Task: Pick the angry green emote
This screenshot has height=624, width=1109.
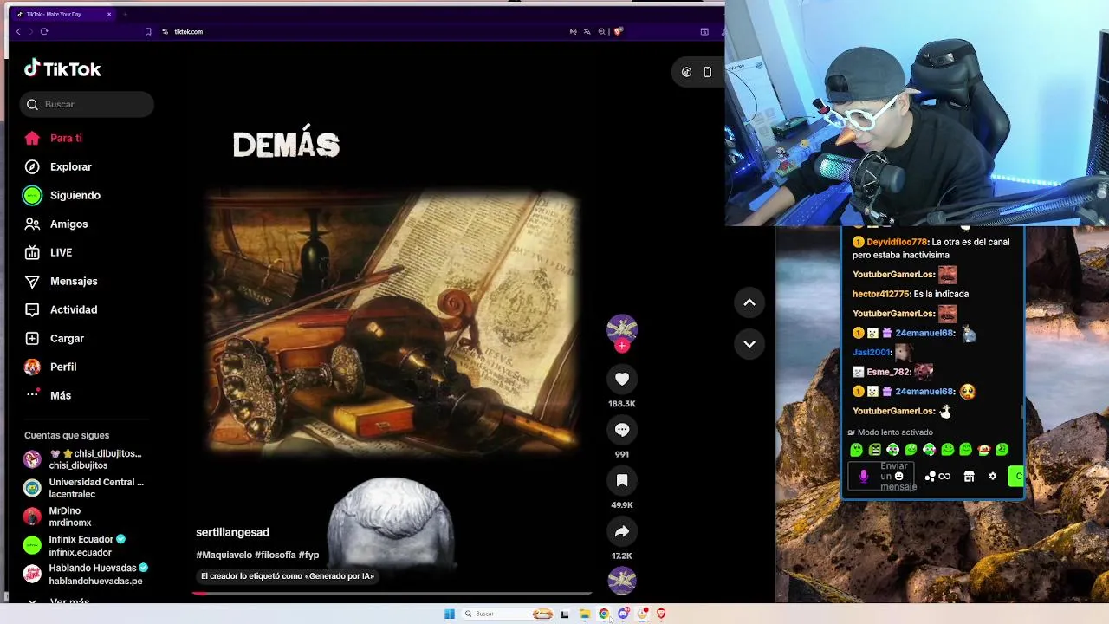Action: (874, 450)
